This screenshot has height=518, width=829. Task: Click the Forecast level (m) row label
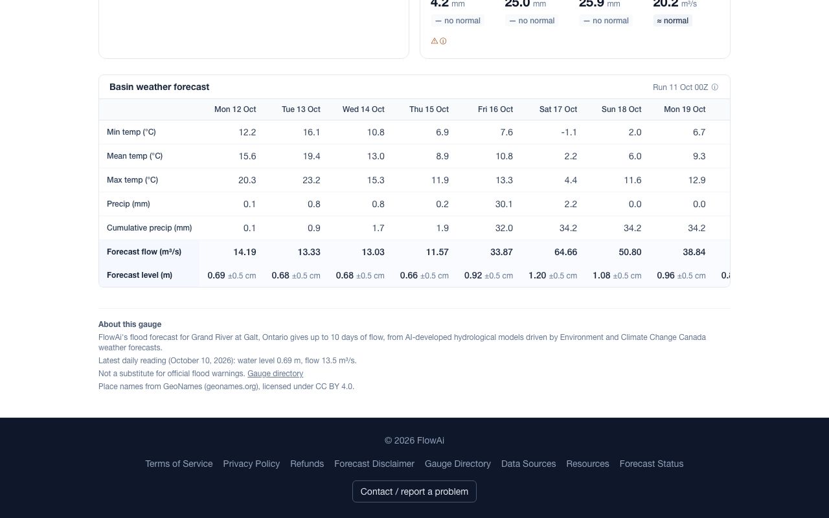(x=139, y=275)
